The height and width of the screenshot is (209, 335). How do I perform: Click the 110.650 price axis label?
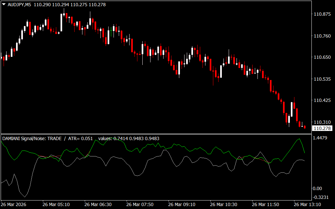pyautogui.click(x=322, y=57)
